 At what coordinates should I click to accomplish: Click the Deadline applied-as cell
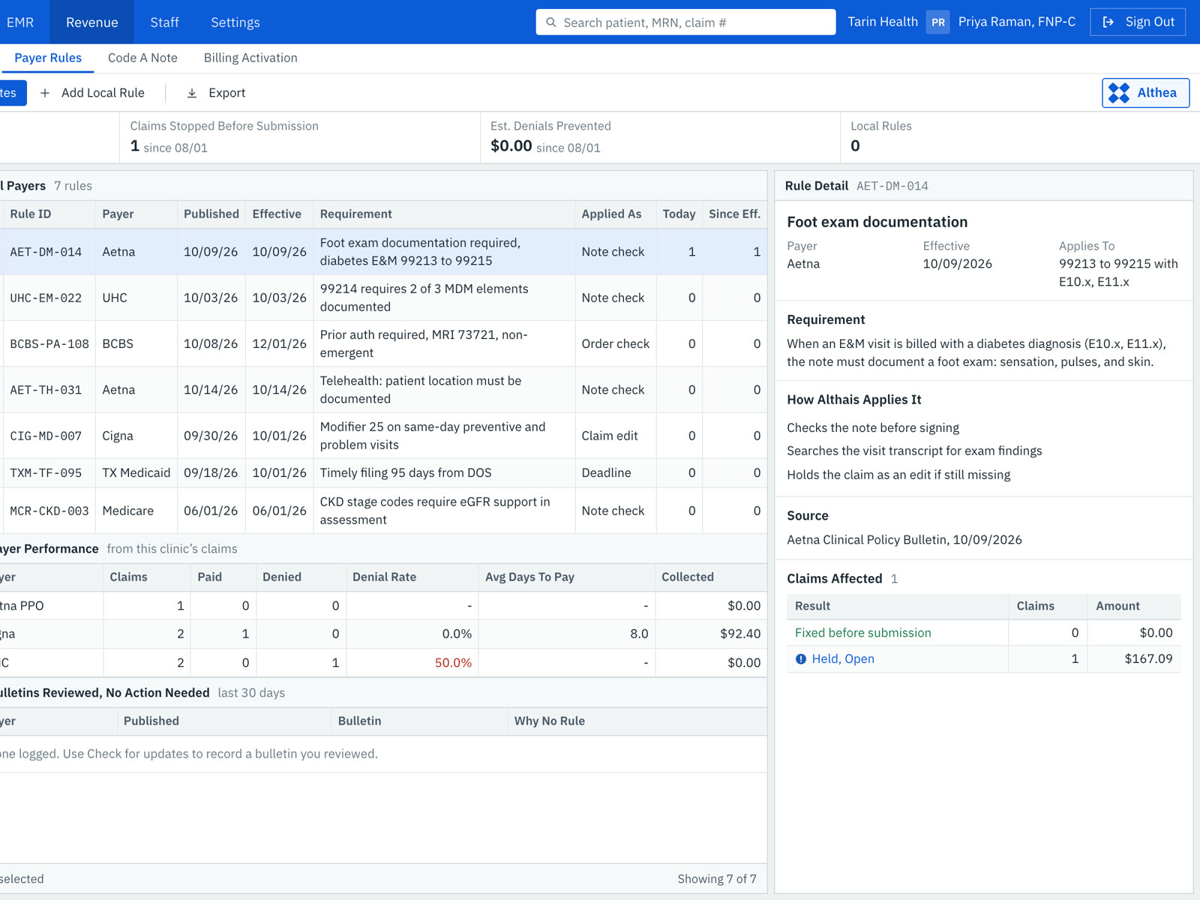(616, 473)
